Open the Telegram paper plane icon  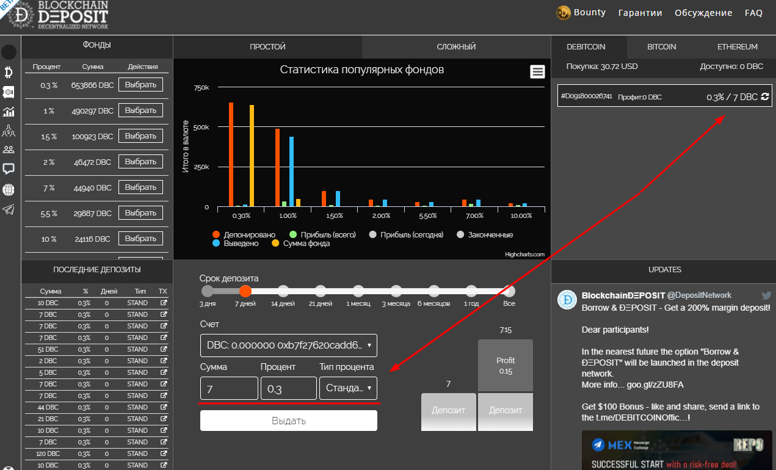[x=9, y=209]
